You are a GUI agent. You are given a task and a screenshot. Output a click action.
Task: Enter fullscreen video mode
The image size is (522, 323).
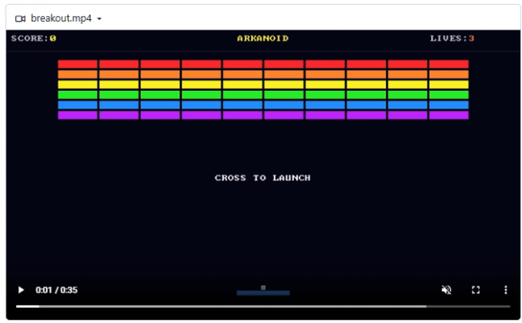(x=476, y=290)
